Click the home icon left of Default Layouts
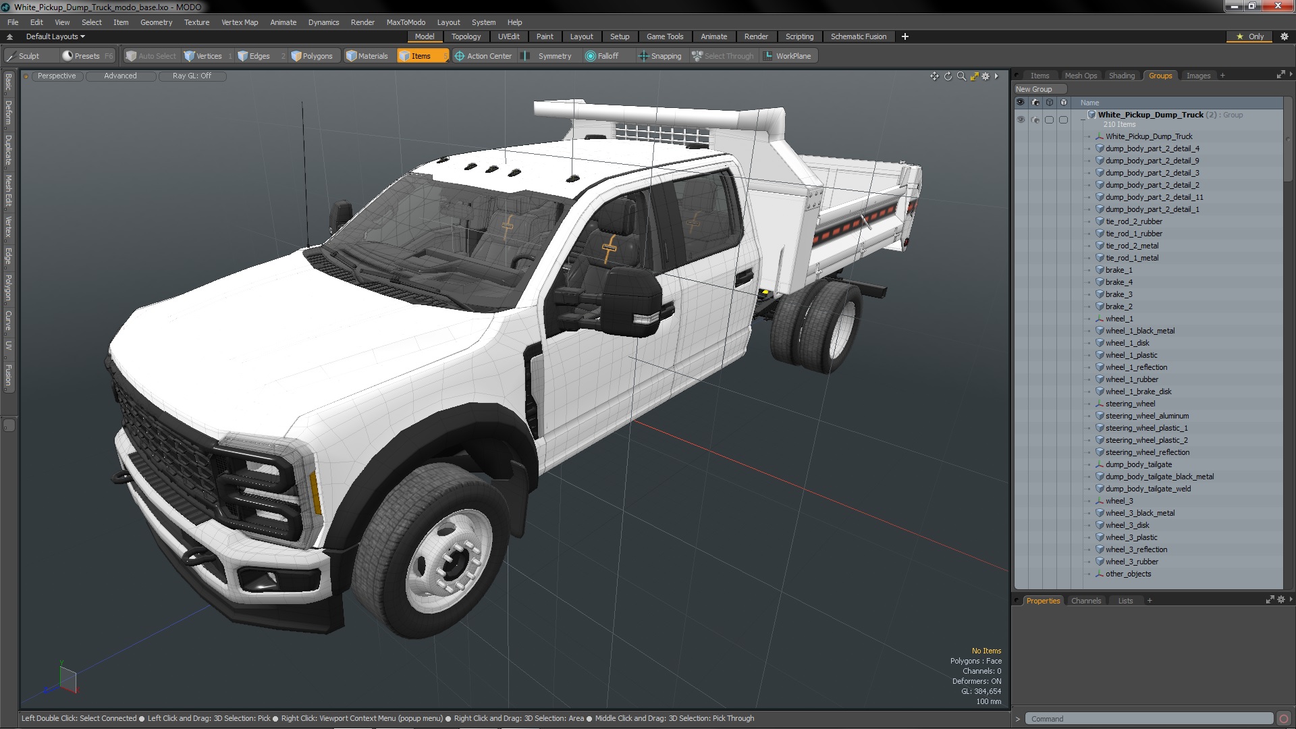1296x729 pixels. pyautogui.click(x=9, y=36)
